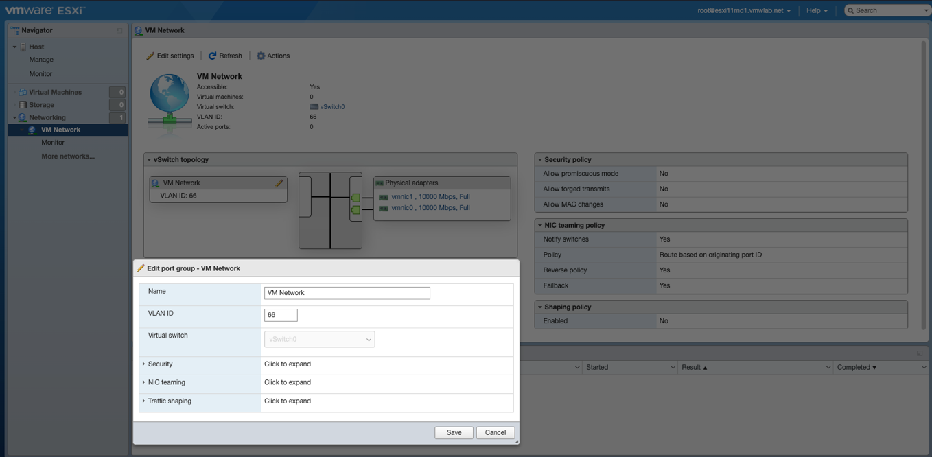This screenshot has height=457, width=932.
Task: Select Manage under Host
Action: [x=41, y=60]
